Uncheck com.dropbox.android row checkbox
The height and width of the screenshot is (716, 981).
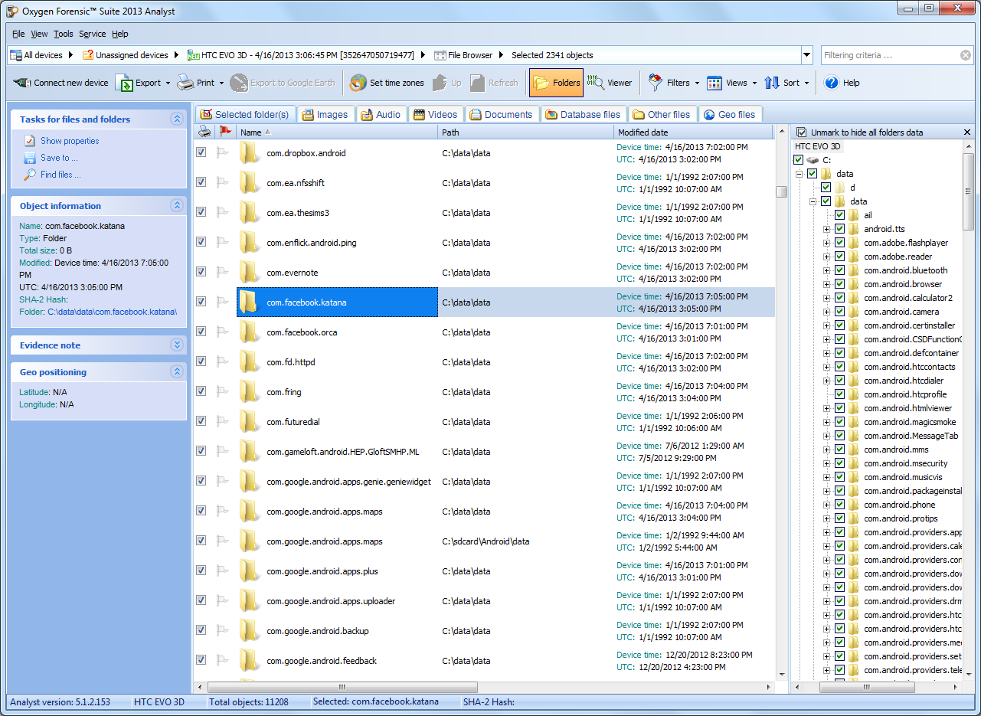click(x=201, y=152)
